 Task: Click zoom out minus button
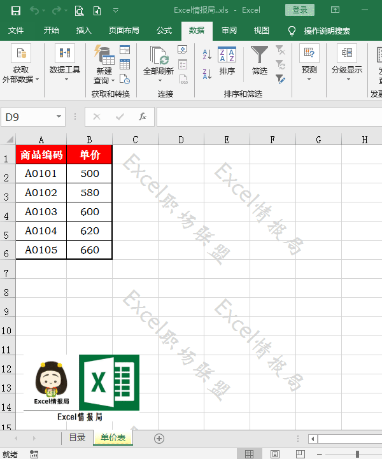point(320,455)
